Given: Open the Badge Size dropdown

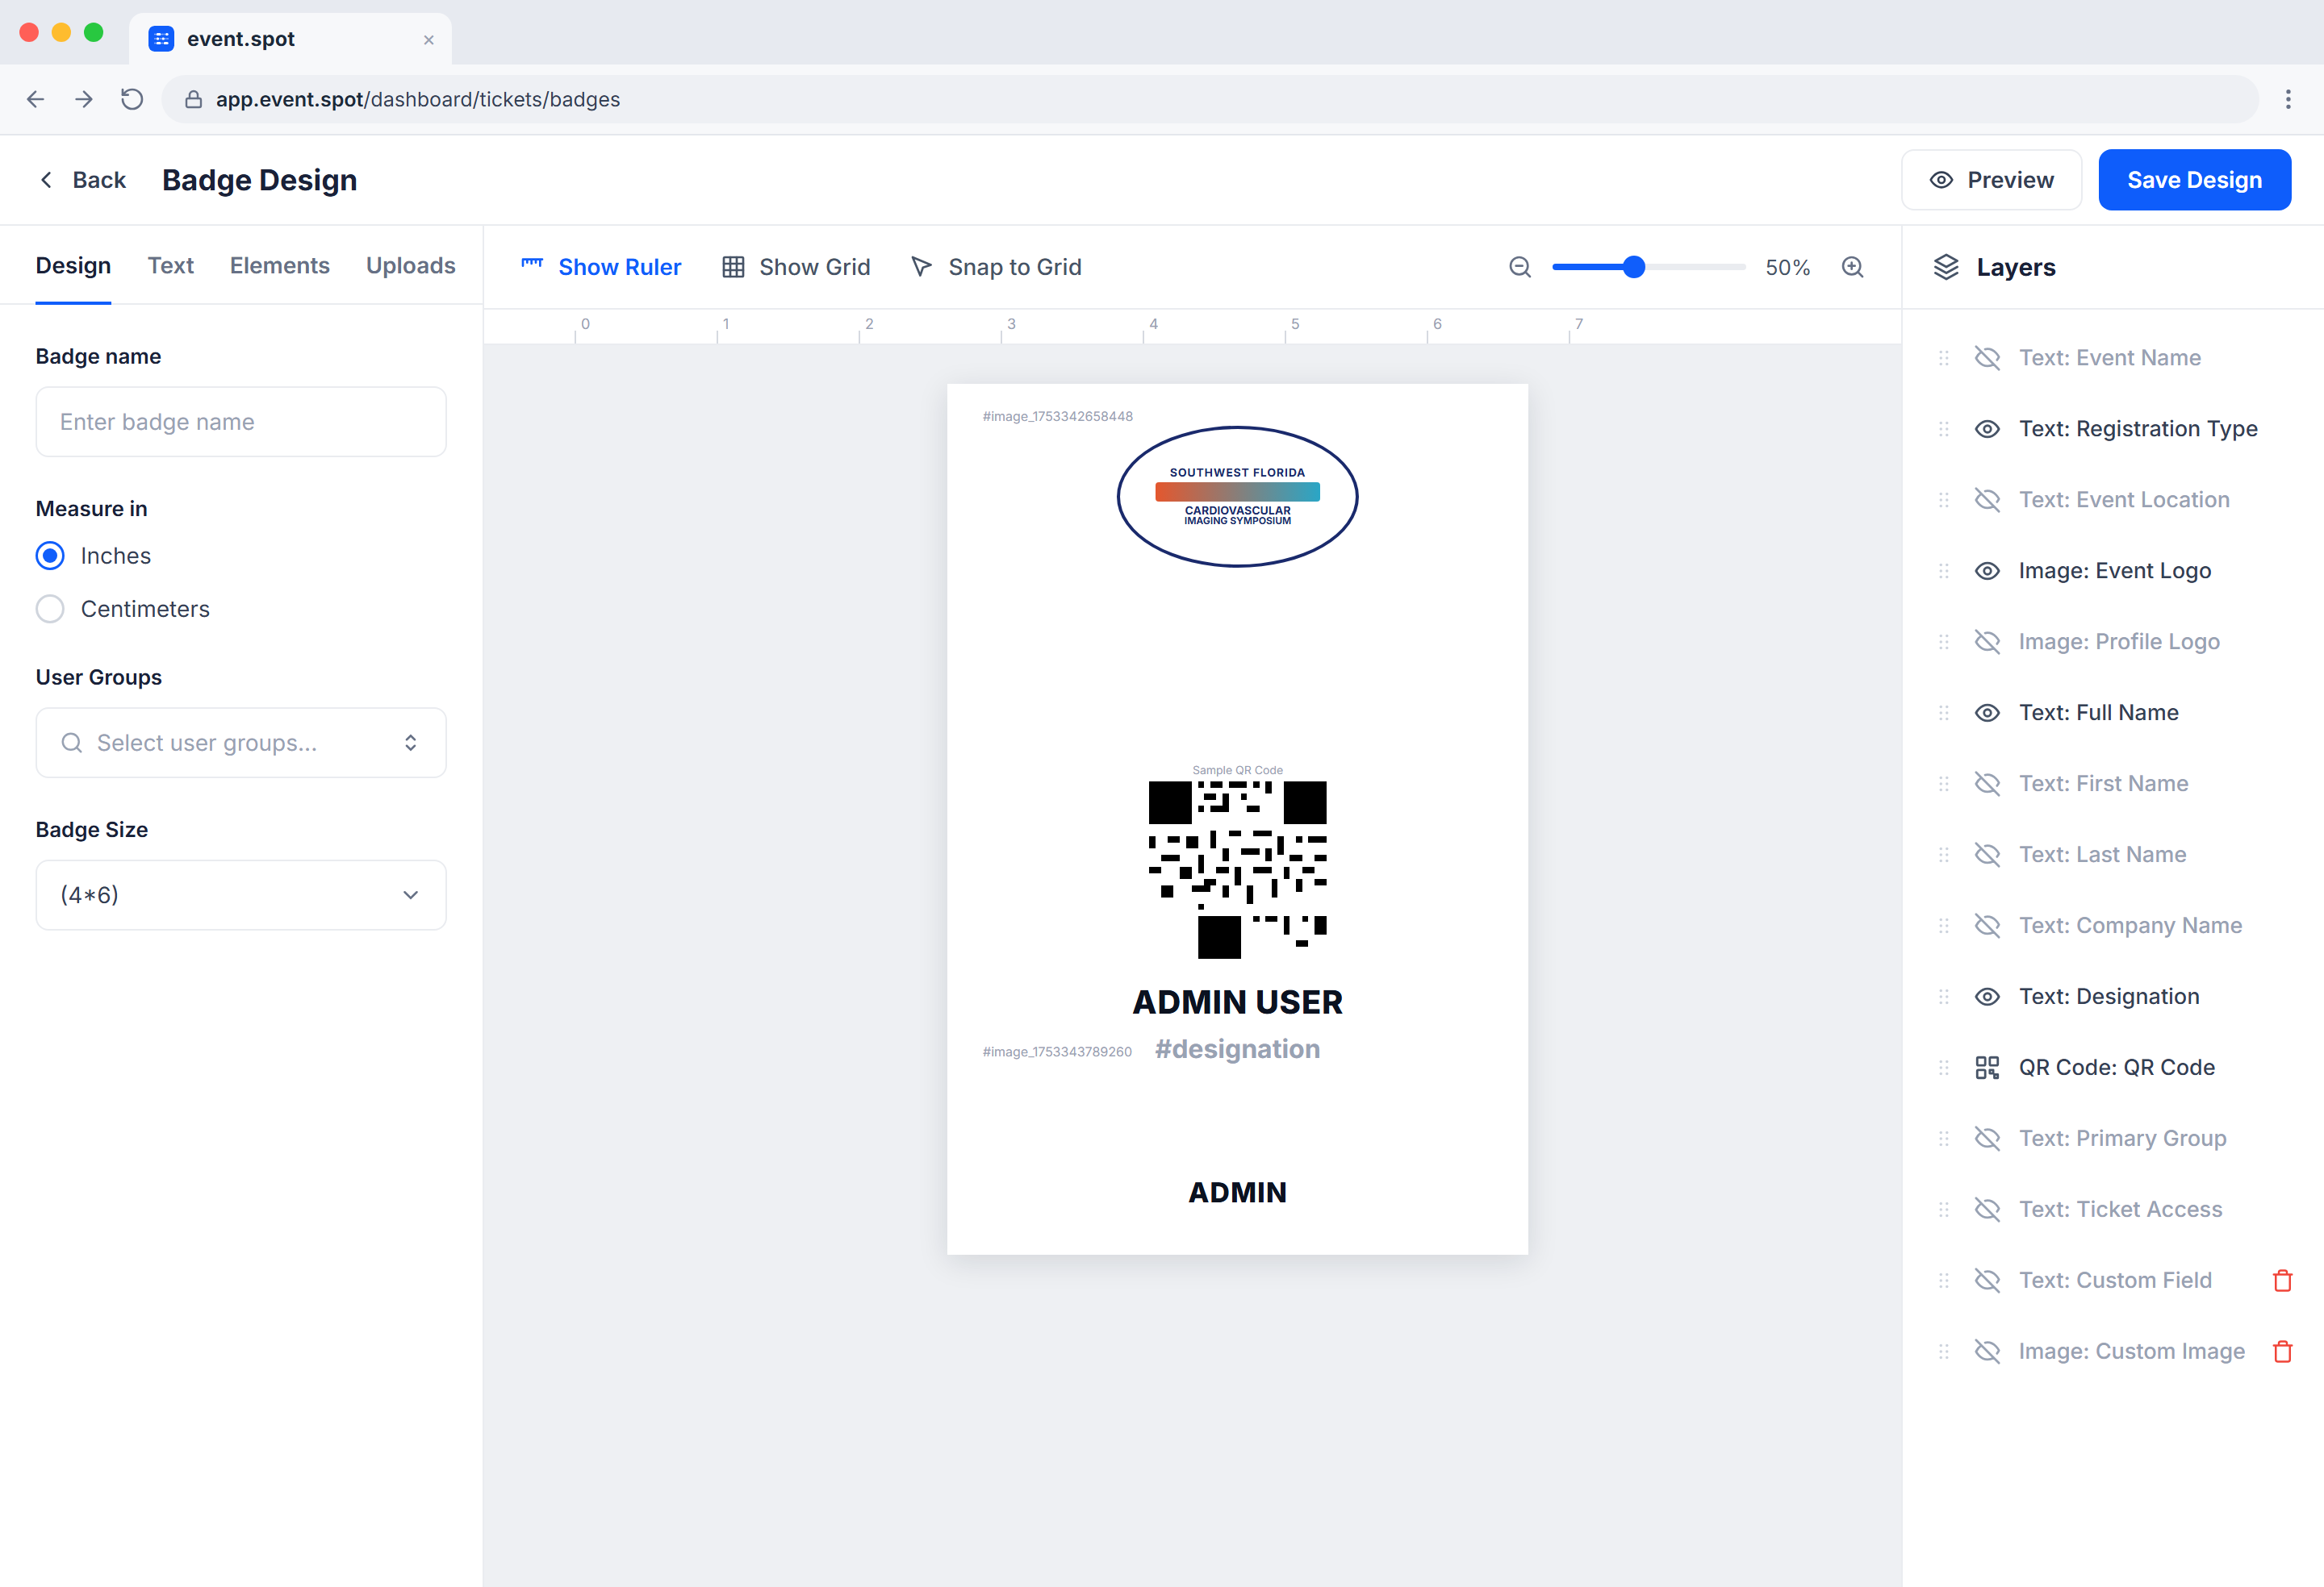Looking at the screenshot, I should [241, 894].
